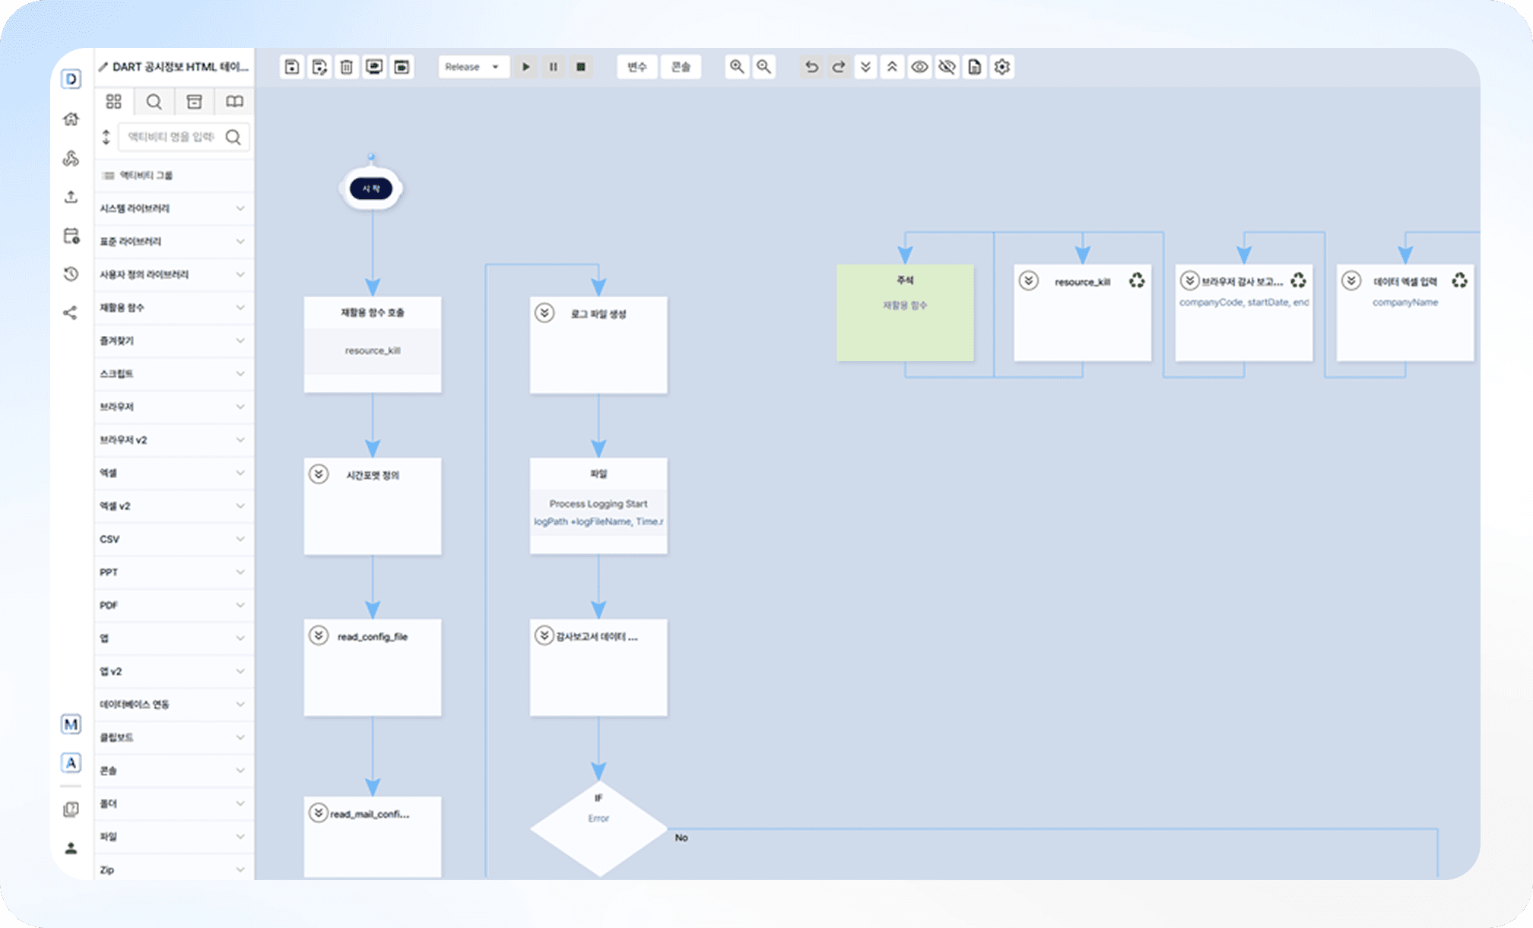Expand the 사용자 정의 라이브러리 group

point(174,274)
